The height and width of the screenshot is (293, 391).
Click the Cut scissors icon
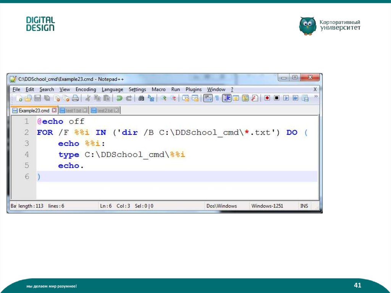point(88,99)
